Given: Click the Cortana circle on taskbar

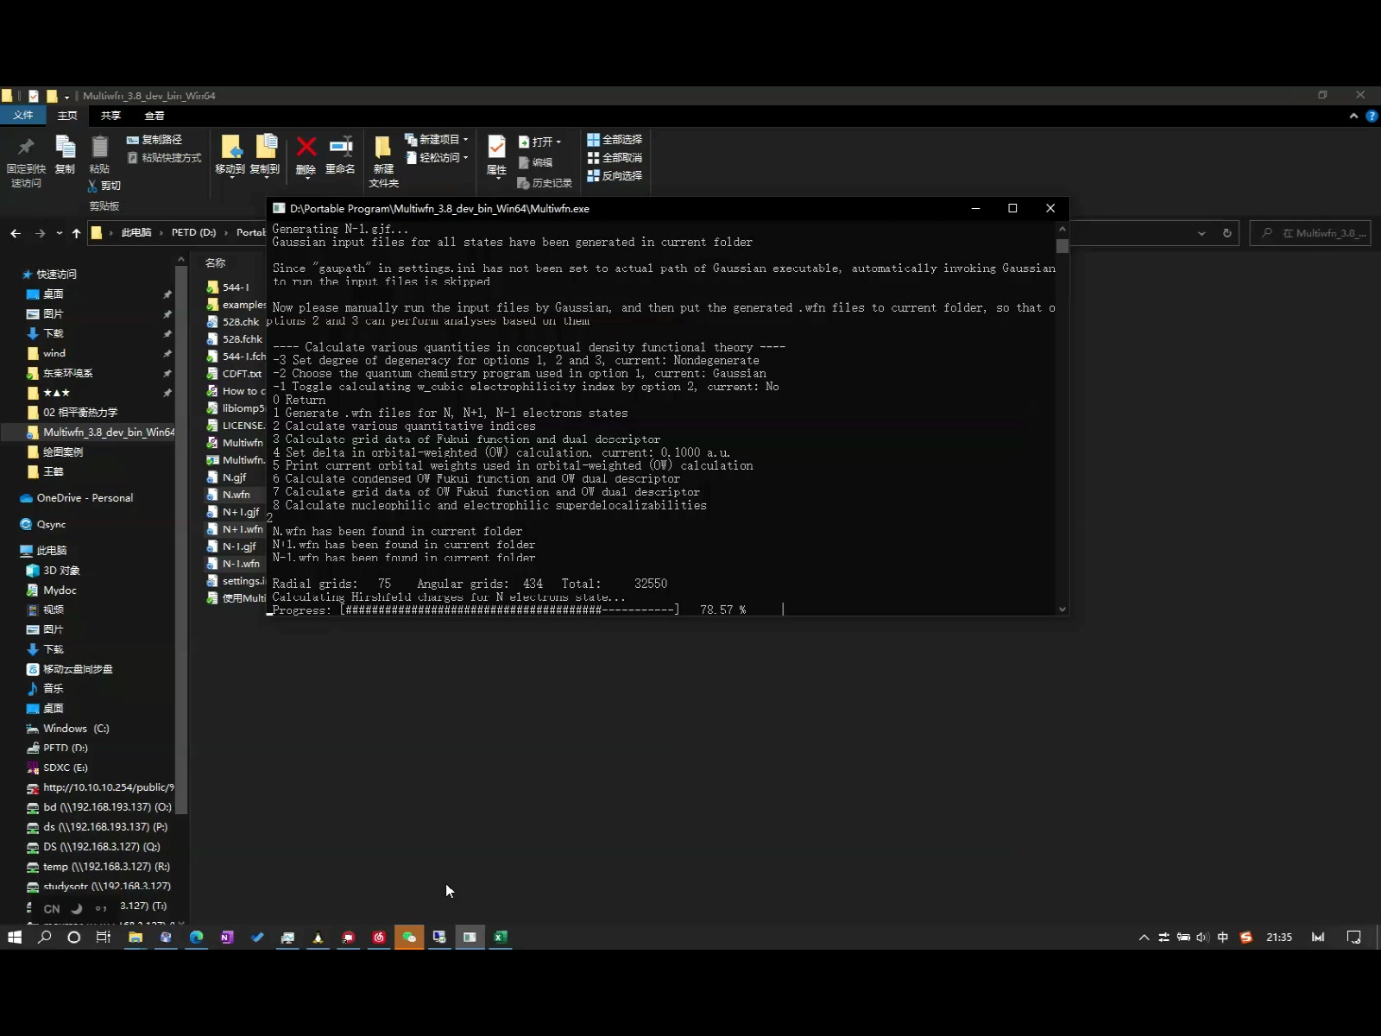Looking at the screenshot, I should coord(74,937).
